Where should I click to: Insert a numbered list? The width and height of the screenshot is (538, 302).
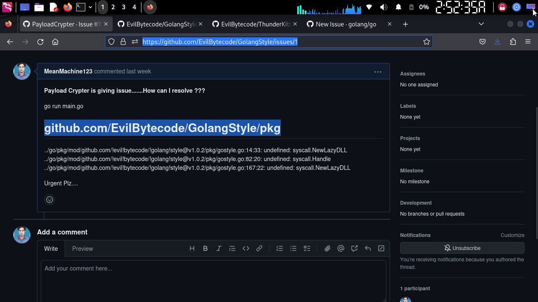pyautogui.click(x=280, y=248)
